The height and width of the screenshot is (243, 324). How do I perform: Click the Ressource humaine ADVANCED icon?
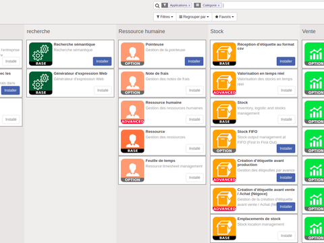pos(132,112)
